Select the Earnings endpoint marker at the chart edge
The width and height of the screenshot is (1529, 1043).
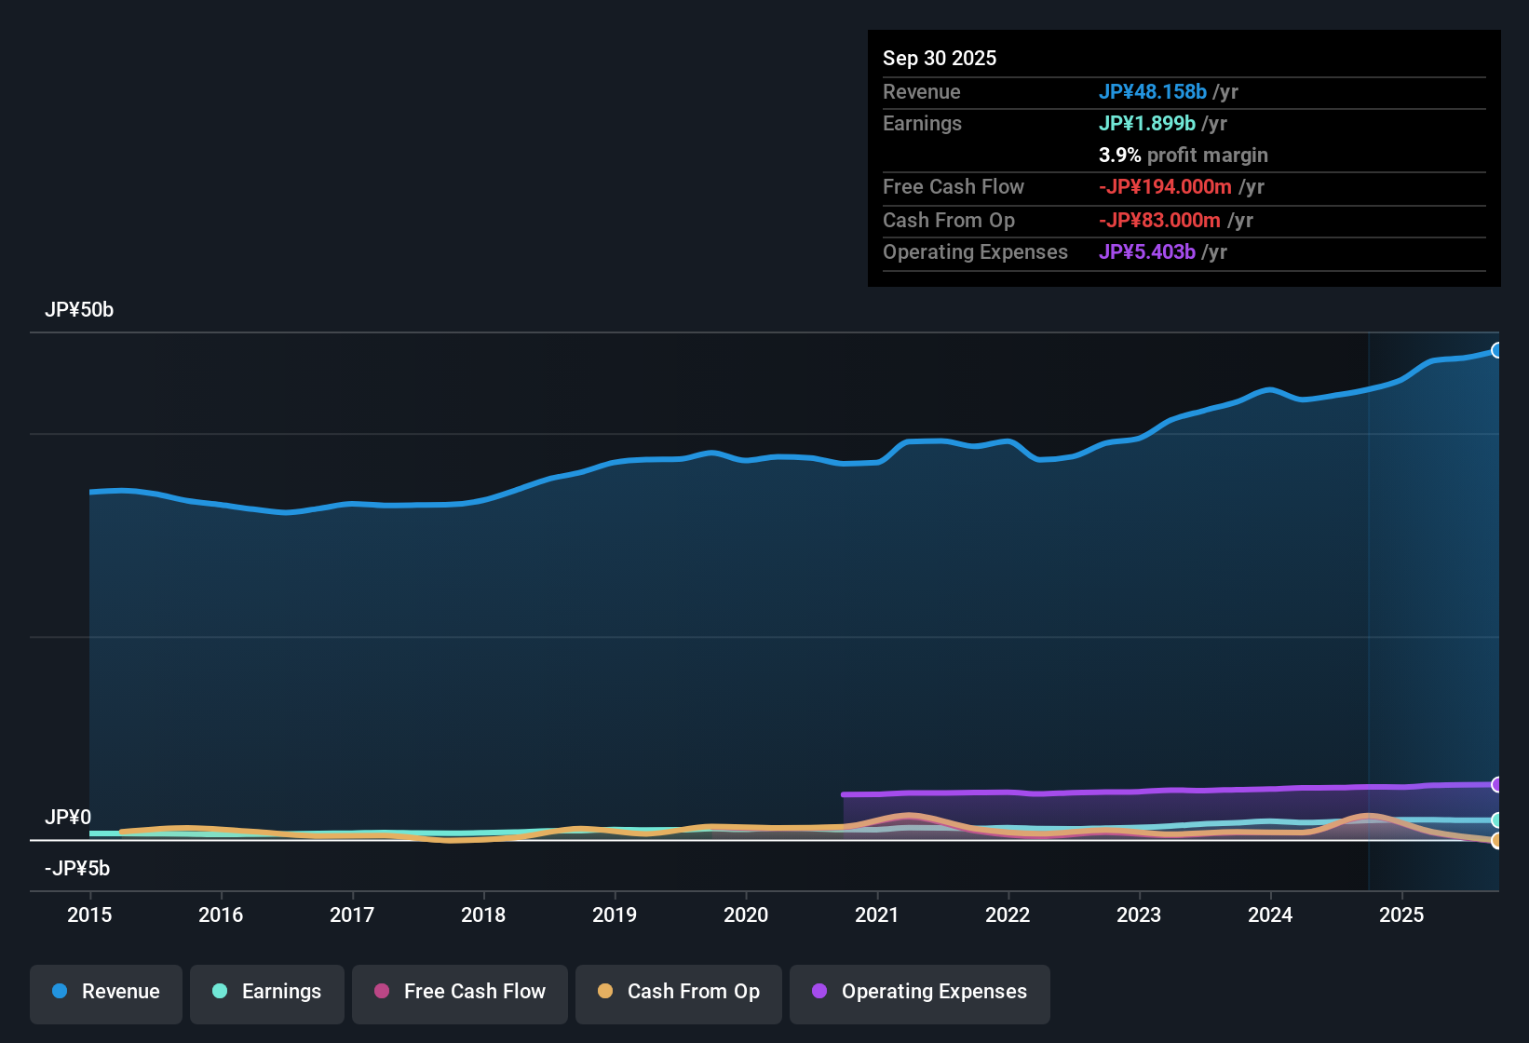tap(1498, 820)
